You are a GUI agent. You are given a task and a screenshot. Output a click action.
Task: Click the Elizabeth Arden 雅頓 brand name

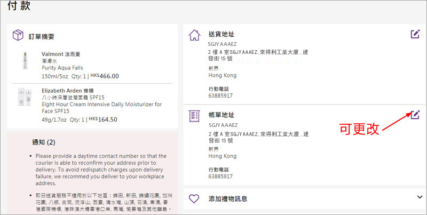click(74, 90)
